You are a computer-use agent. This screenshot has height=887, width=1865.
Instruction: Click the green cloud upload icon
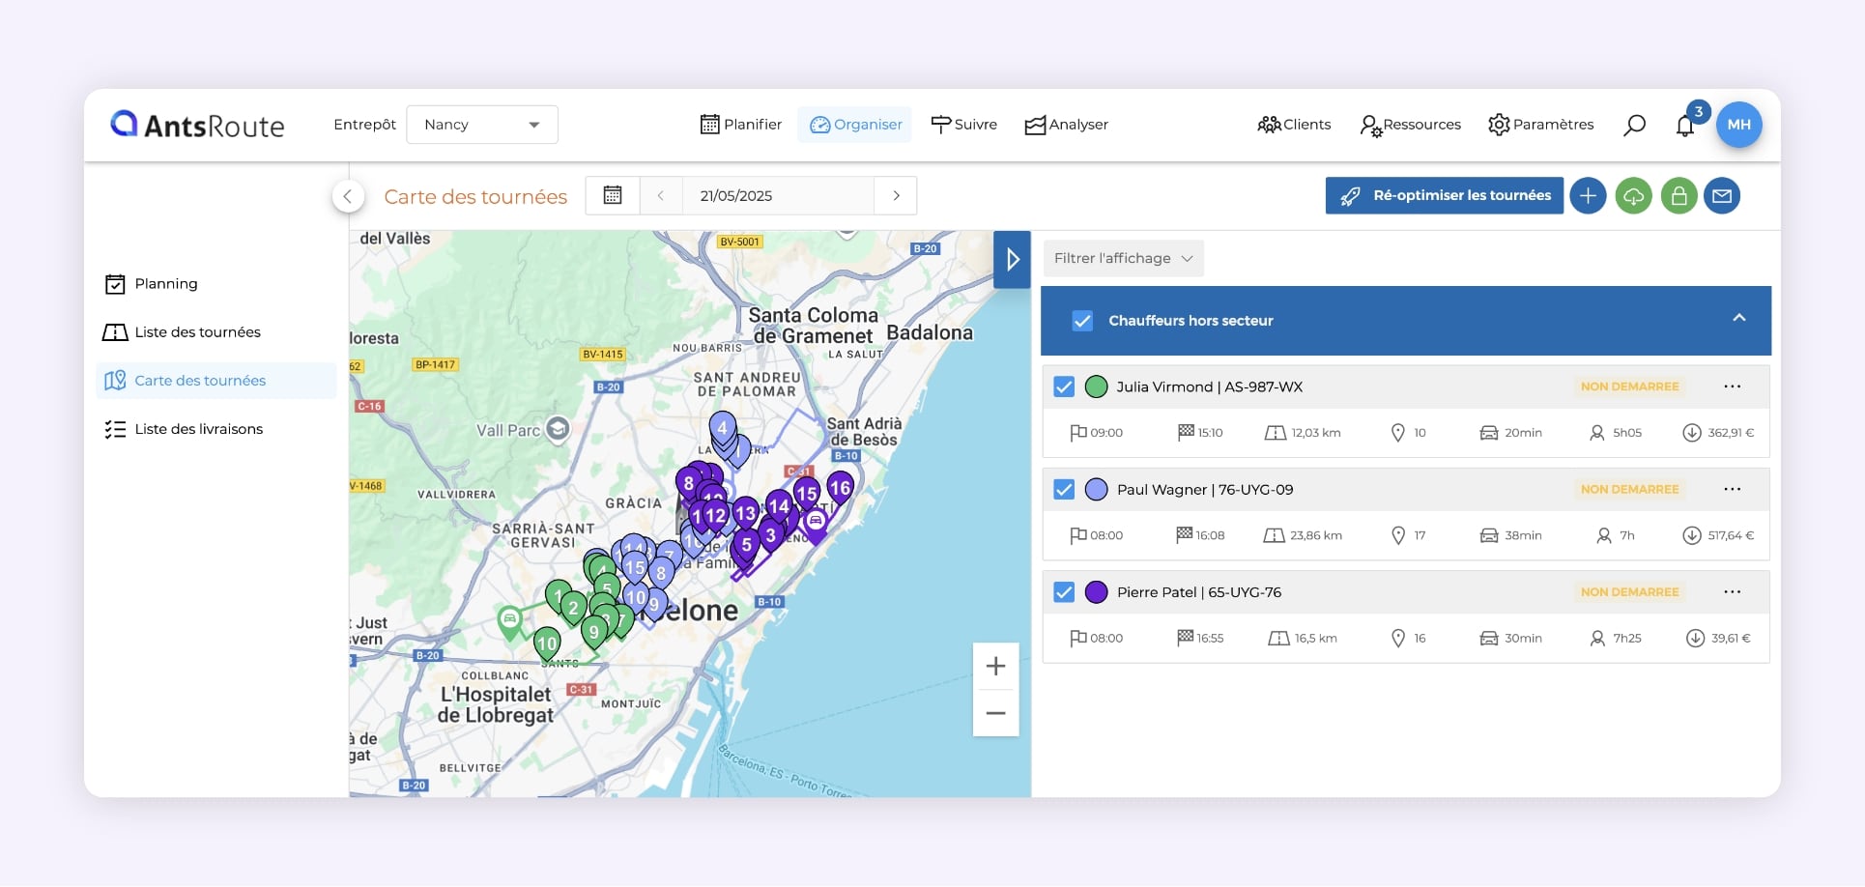[1633, 196]
